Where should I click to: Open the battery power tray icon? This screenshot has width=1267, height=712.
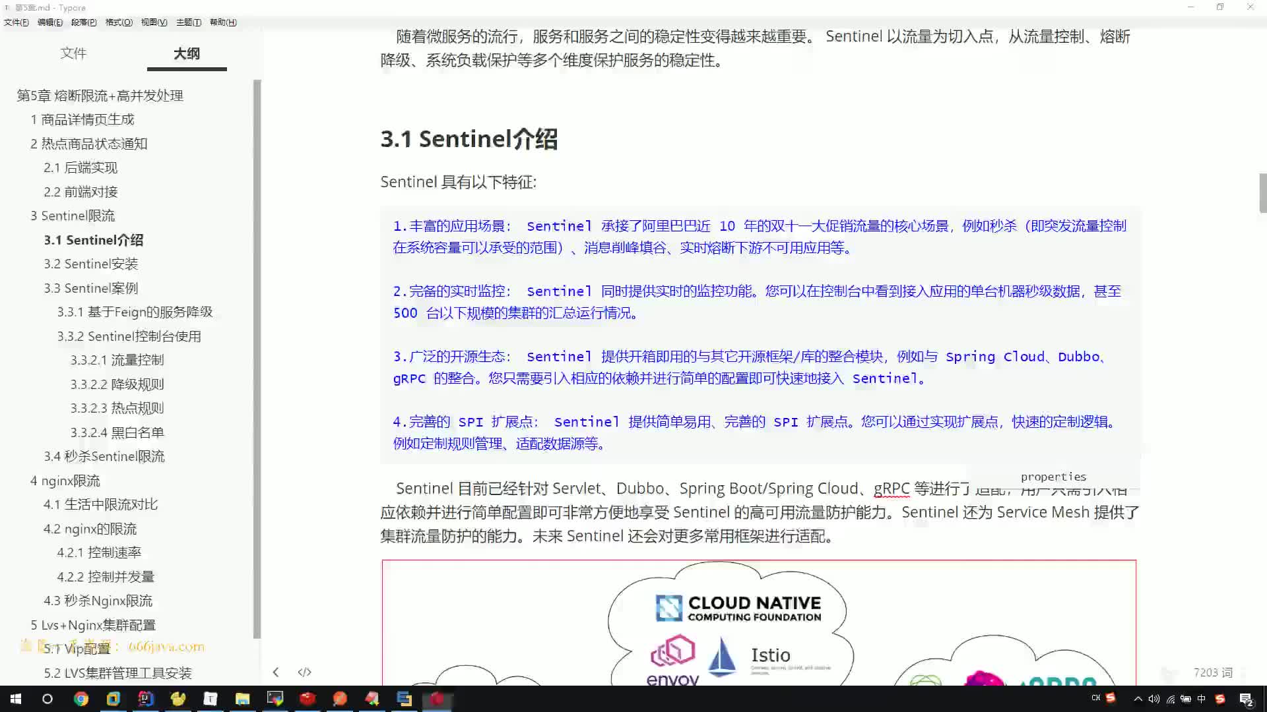(x=1186, y=699)
